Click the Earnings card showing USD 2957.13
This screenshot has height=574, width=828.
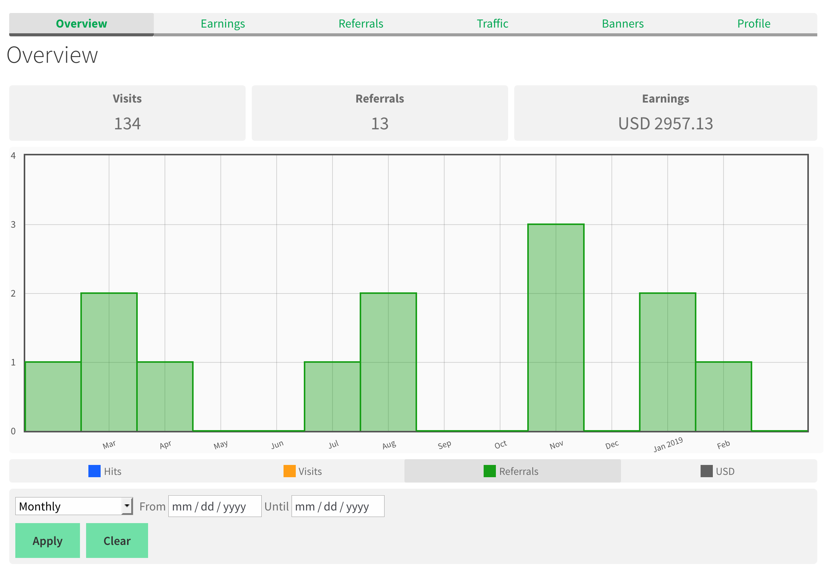point(665,113)
